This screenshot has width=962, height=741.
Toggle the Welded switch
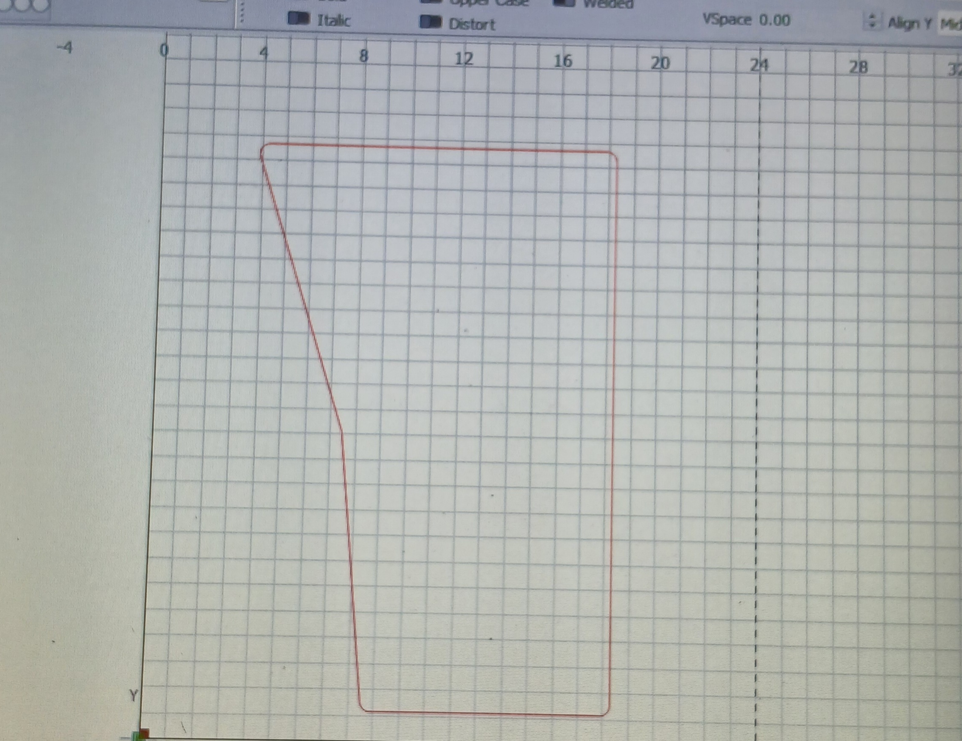point(563,3)
